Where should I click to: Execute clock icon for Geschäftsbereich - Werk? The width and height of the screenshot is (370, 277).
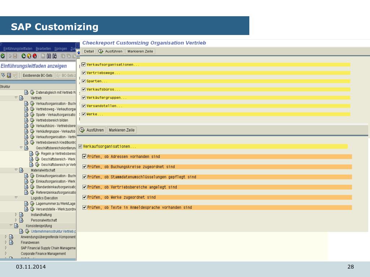37,159
